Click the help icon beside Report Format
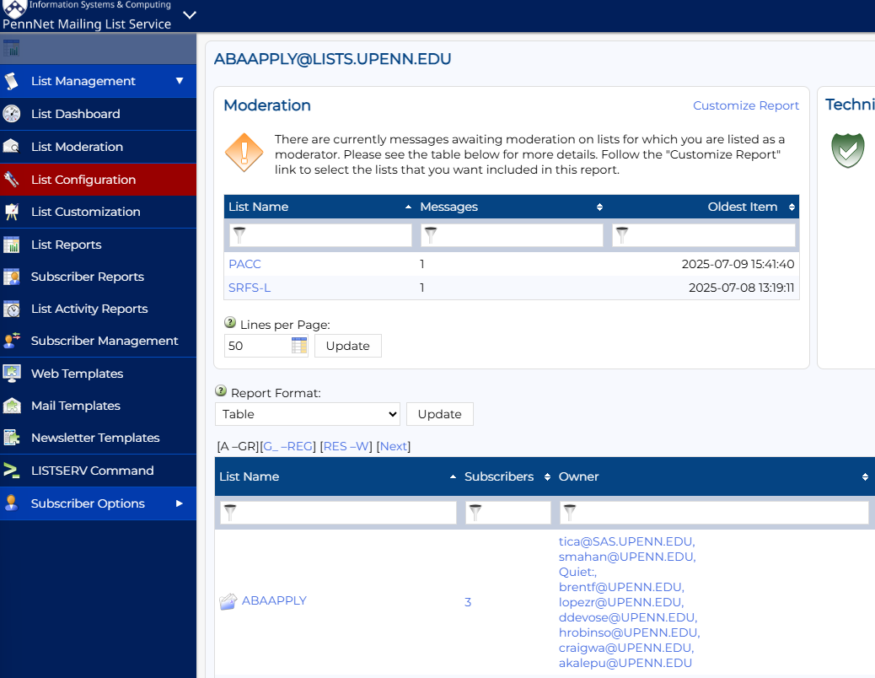Image resolution: width=875 pixels, height=678 pixels. pos(221,390)
